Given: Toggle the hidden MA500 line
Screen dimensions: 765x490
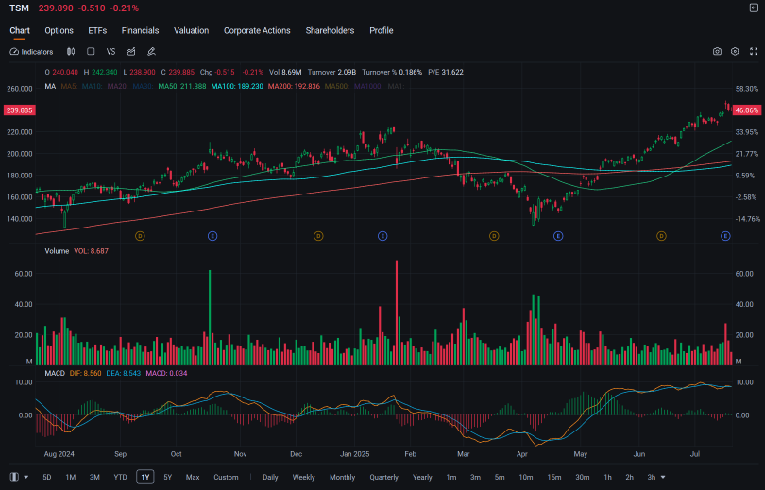Looking at the screenshot, I should tap(337, 86).
